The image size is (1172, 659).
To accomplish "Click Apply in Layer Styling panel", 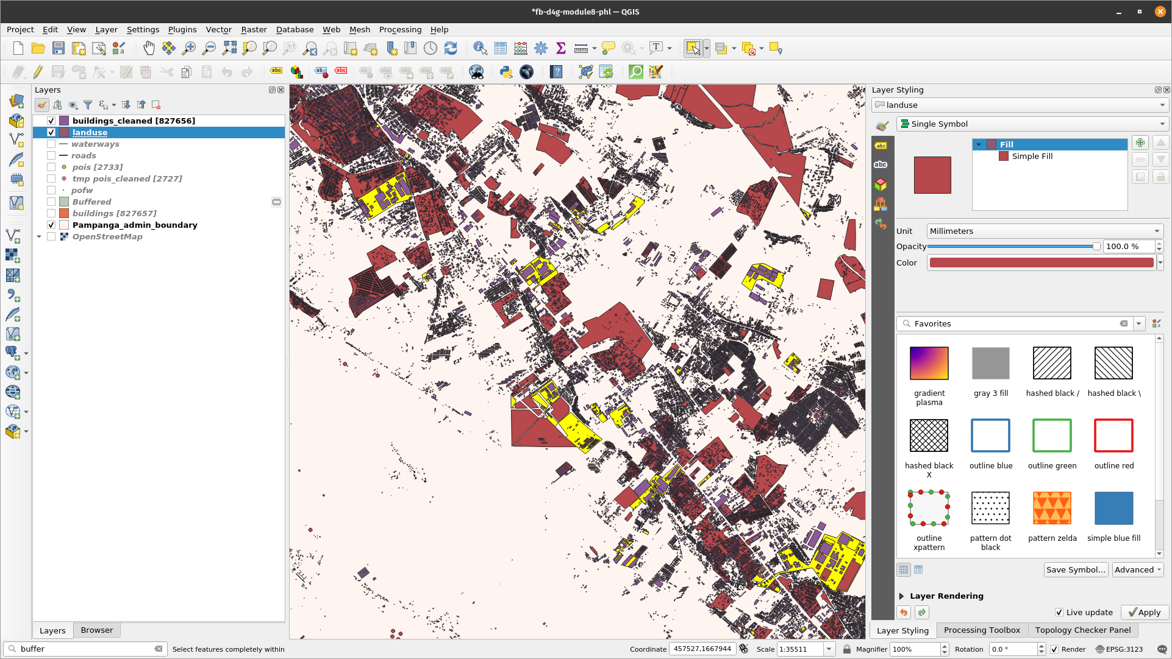I will (x=1142, y=612).
